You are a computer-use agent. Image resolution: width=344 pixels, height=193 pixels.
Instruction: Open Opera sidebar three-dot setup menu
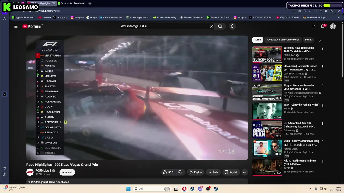(x=4, y=180)
